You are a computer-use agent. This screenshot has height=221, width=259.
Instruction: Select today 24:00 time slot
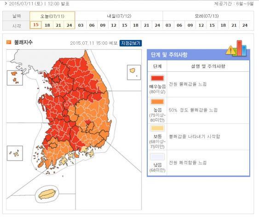69,25
